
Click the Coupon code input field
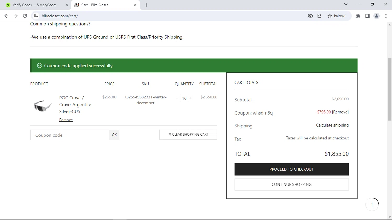70,135
